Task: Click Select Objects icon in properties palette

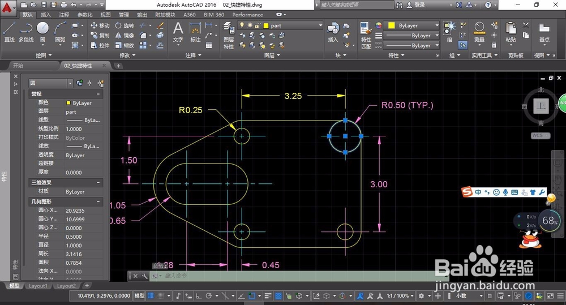Action: (x=90, y=83)
